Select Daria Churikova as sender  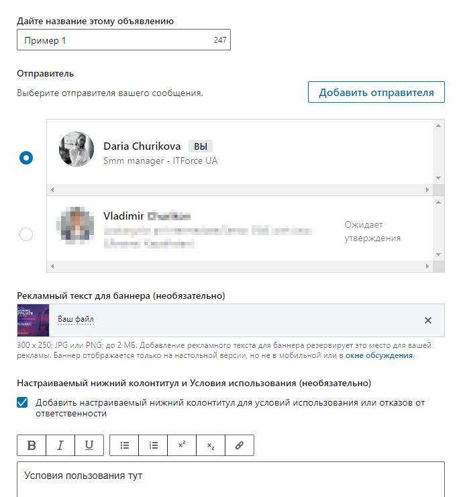tap(26, 158)
